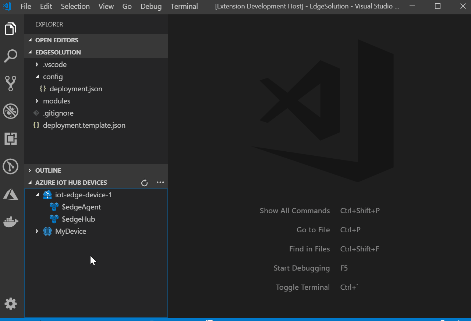The height and width of the screenshot is (321, 471).
Task: Open the Docker view icon
Action: [x=11, y=222]
